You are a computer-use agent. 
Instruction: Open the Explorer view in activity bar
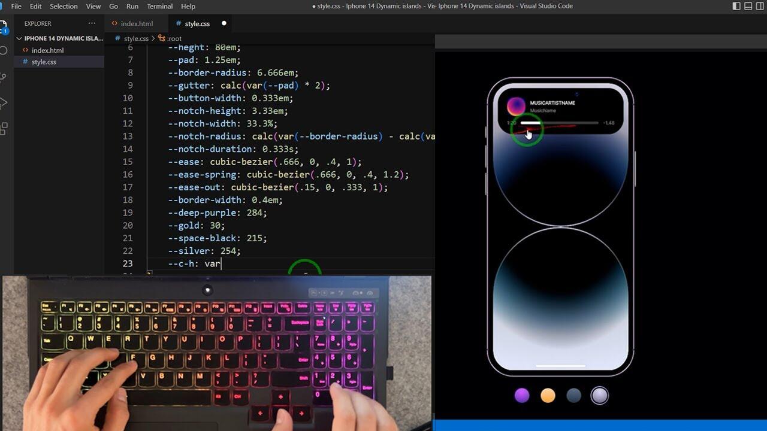[4, 26]
